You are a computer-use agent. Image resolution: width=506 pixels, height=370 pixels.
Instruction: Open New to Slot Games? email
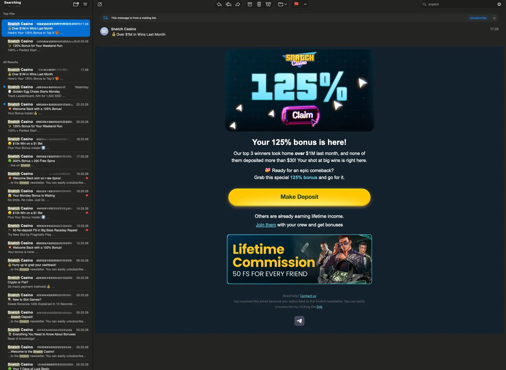click(46, 299)
